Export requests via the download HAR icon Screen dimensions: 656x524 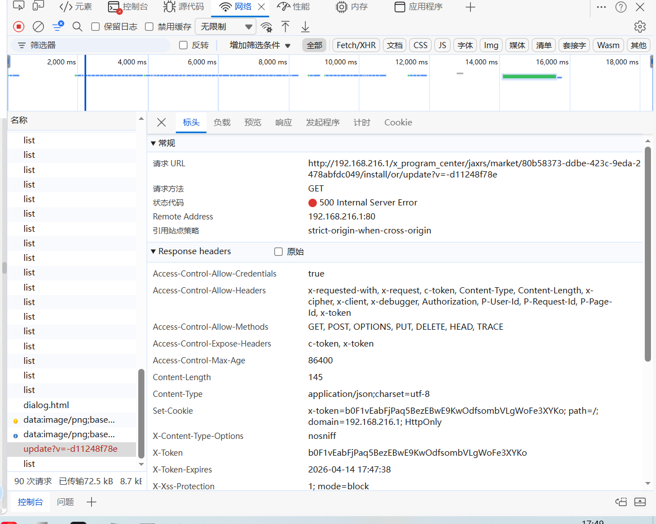pos(304,26)
